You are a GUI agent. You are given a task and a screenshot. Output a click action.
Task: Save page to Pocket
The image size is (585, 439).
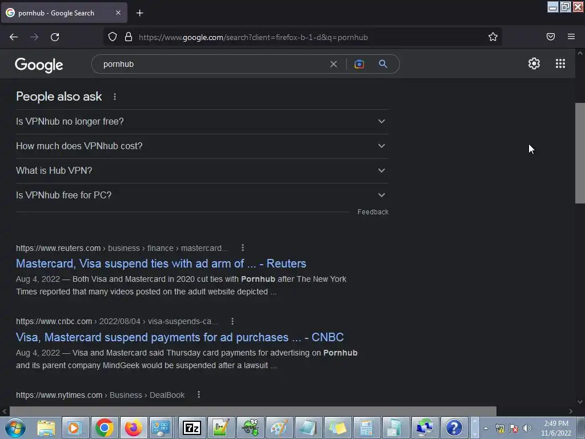pos(550,37)
